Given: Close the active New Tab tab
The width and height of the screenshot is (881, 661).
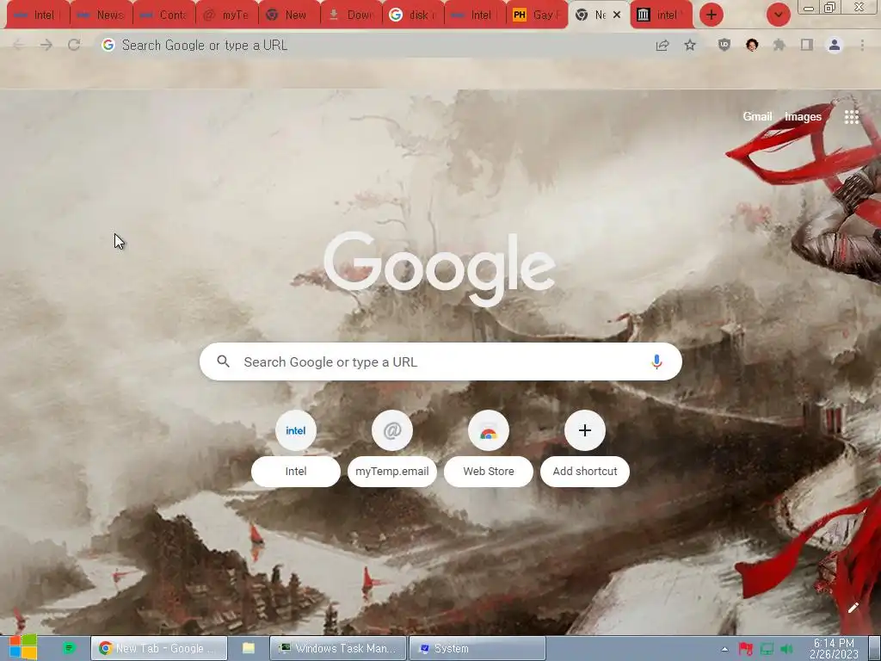Looking at the screenshot, I should pos(617,15).
